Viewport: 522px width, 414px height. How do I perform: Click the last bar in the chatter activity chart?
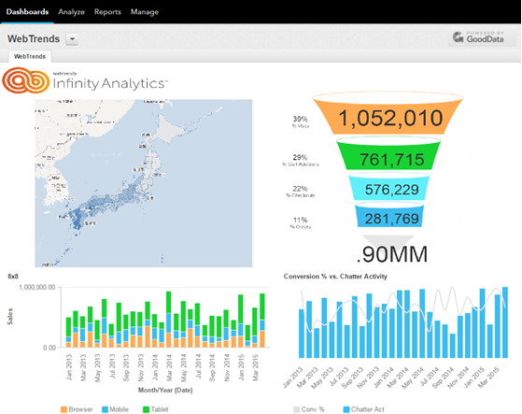pyautogui.click(x=505, y=322)
